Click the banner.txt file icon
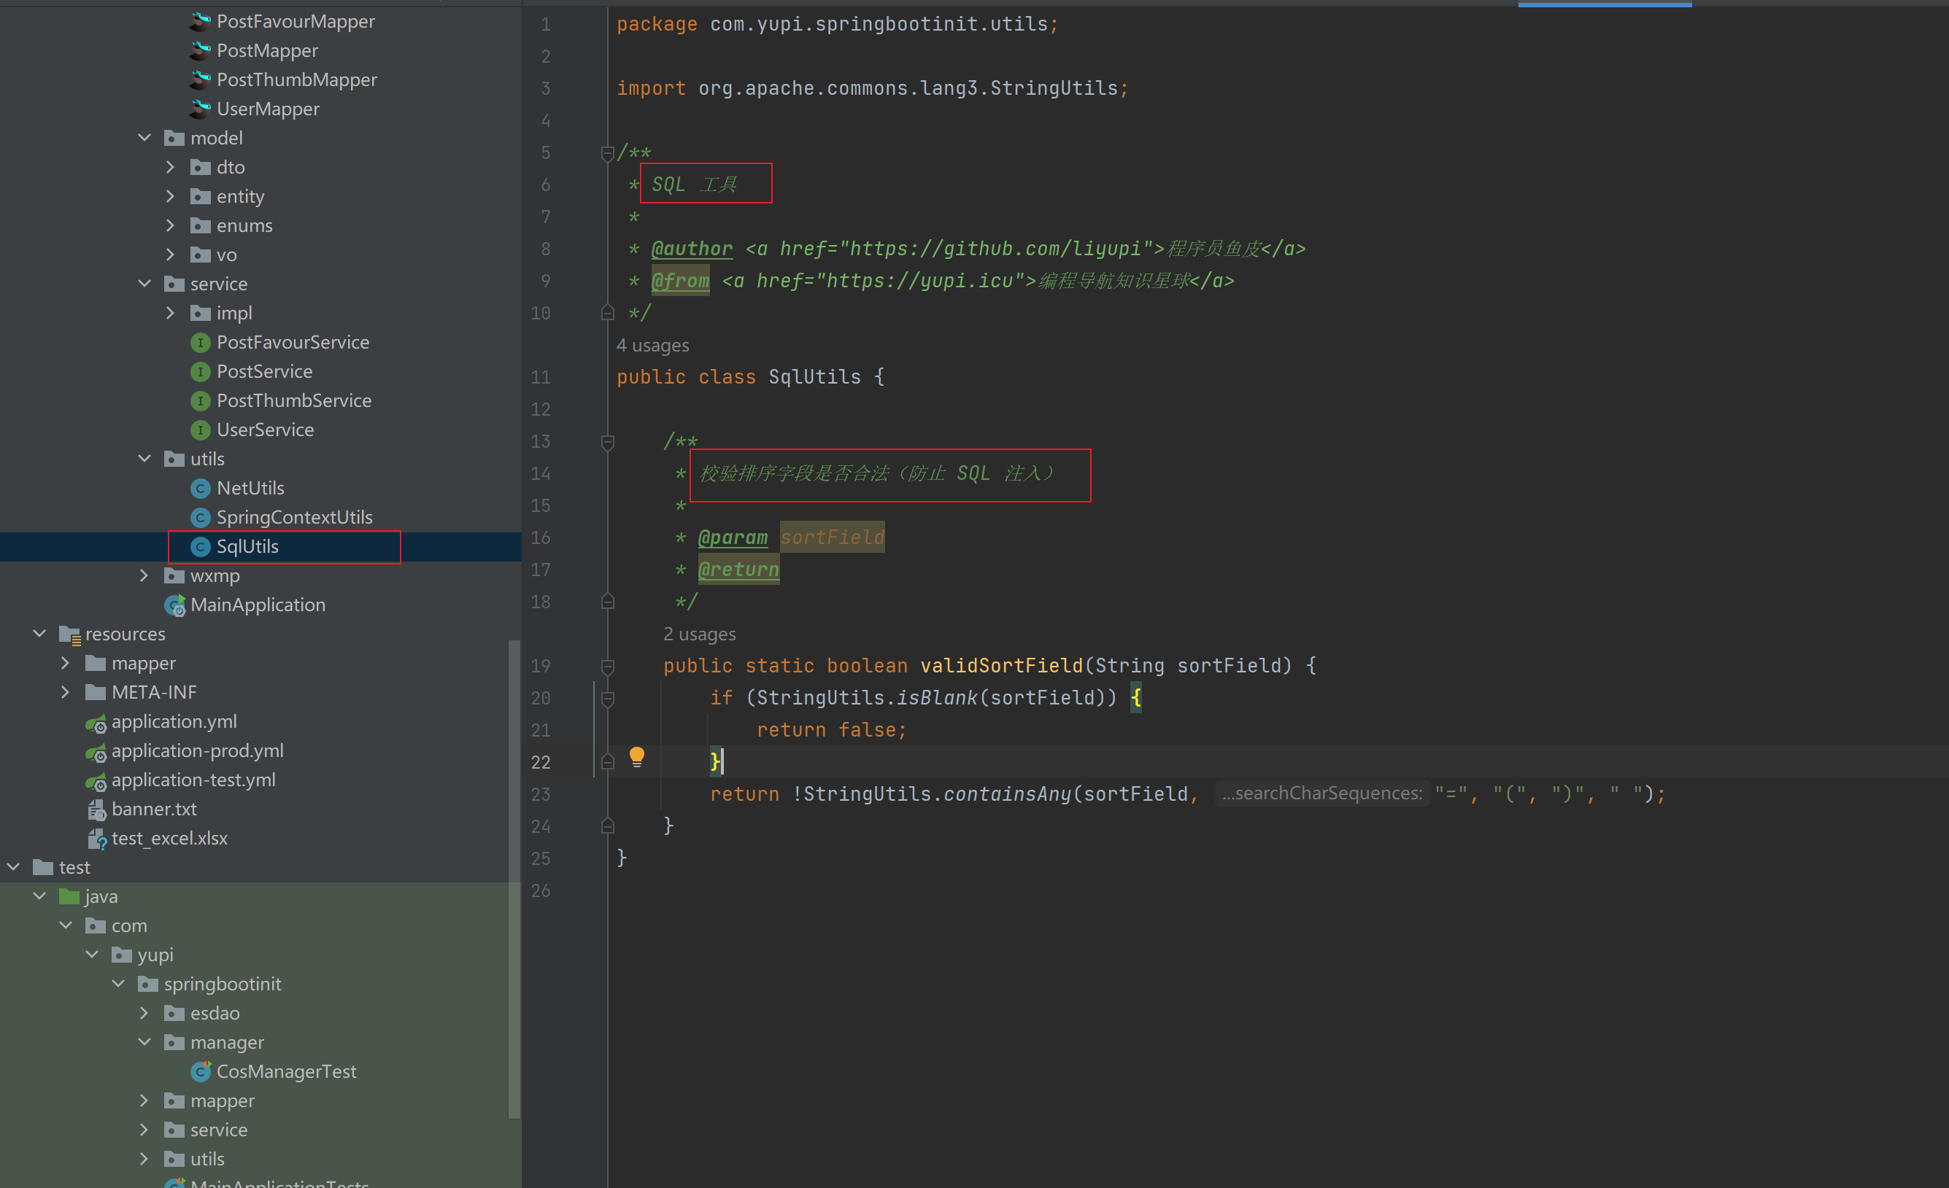 click(96, 810)
